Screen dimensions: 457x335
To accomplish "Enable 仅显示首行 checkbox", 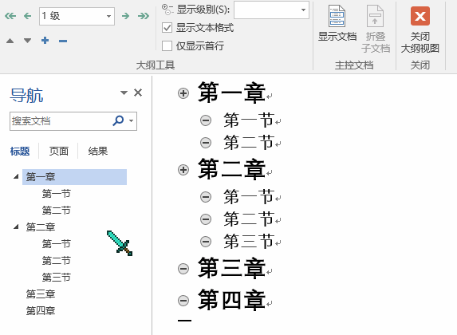I will pyautogui.click(x=167, y=45).
